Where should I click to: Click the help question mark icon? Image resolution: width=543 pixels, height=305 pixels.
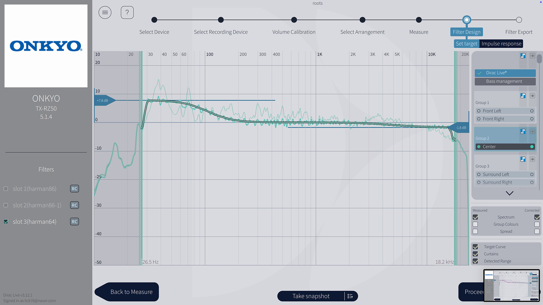click(127, 12)
